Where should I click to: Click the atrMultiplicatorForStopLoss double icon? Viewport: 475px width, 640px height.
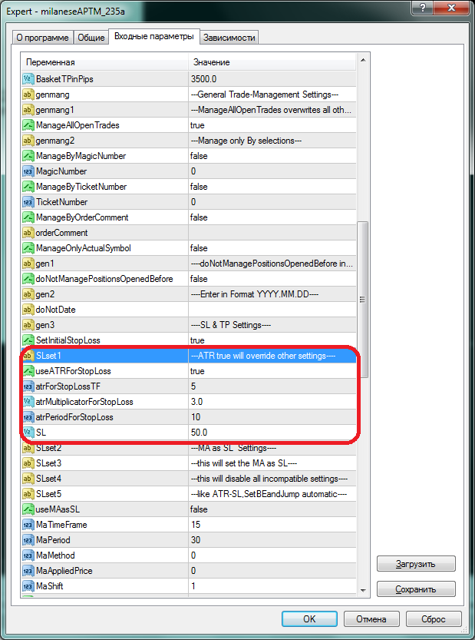tap(28, 402)
